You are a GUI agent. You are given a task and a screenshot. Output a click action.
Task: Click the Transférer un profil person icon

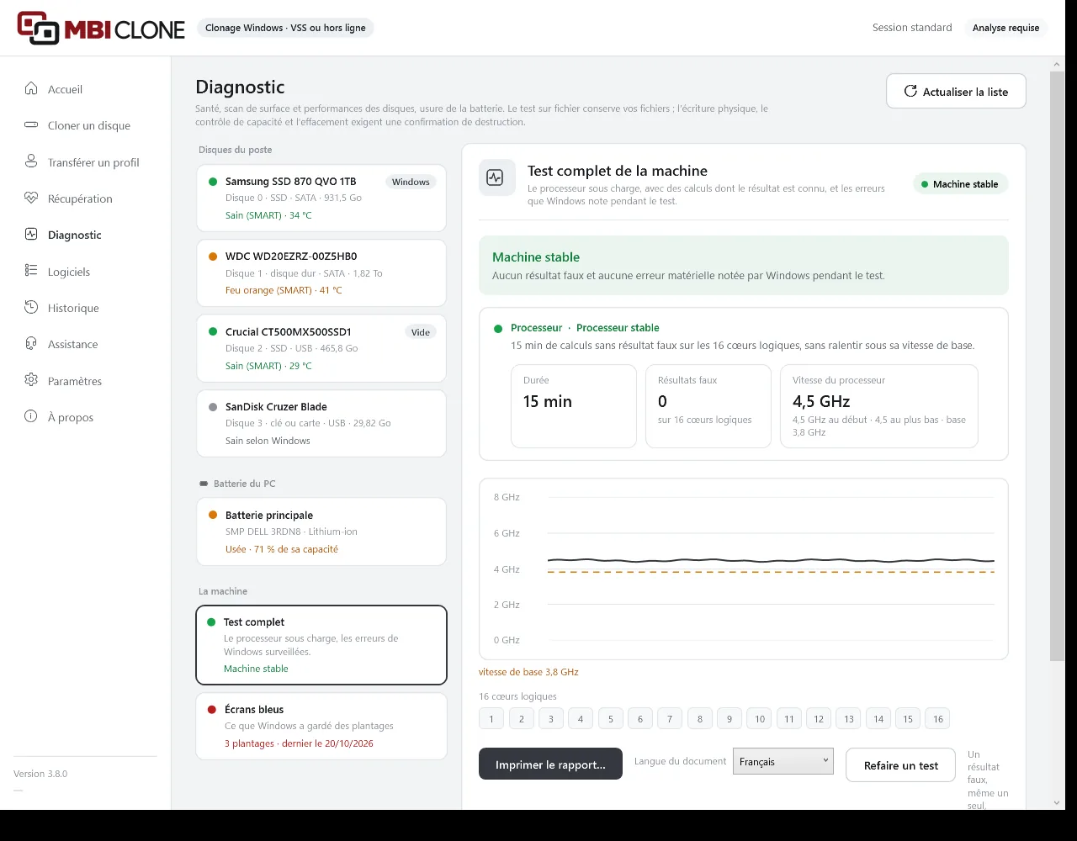click(x=31, y=161)
